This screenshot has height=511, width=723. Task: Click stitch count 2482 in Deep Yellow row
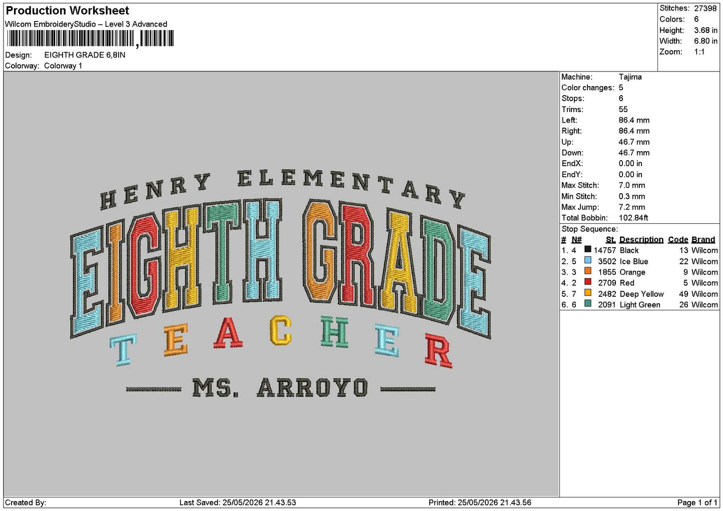607,294
